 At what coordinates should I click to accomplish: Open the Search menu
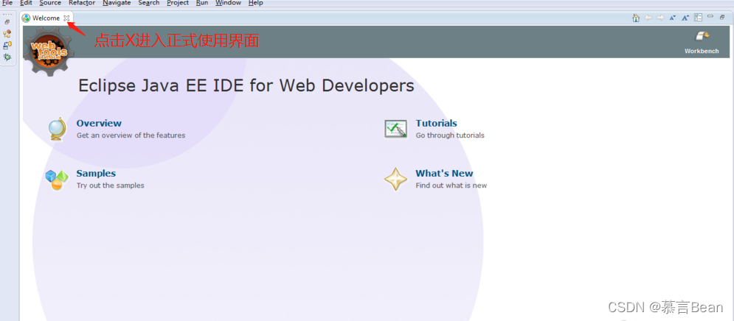(149, 3)
